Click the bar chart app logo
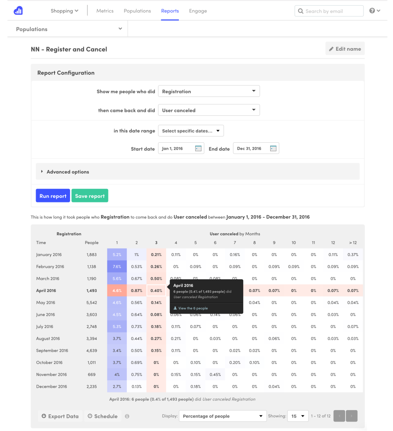 pyautogui.click(x=18, y=10)
